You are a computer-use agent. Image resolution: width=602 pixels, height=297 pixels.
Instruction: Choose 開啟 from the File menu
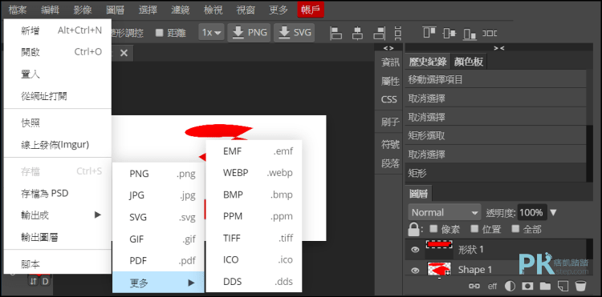pos(58,52)
